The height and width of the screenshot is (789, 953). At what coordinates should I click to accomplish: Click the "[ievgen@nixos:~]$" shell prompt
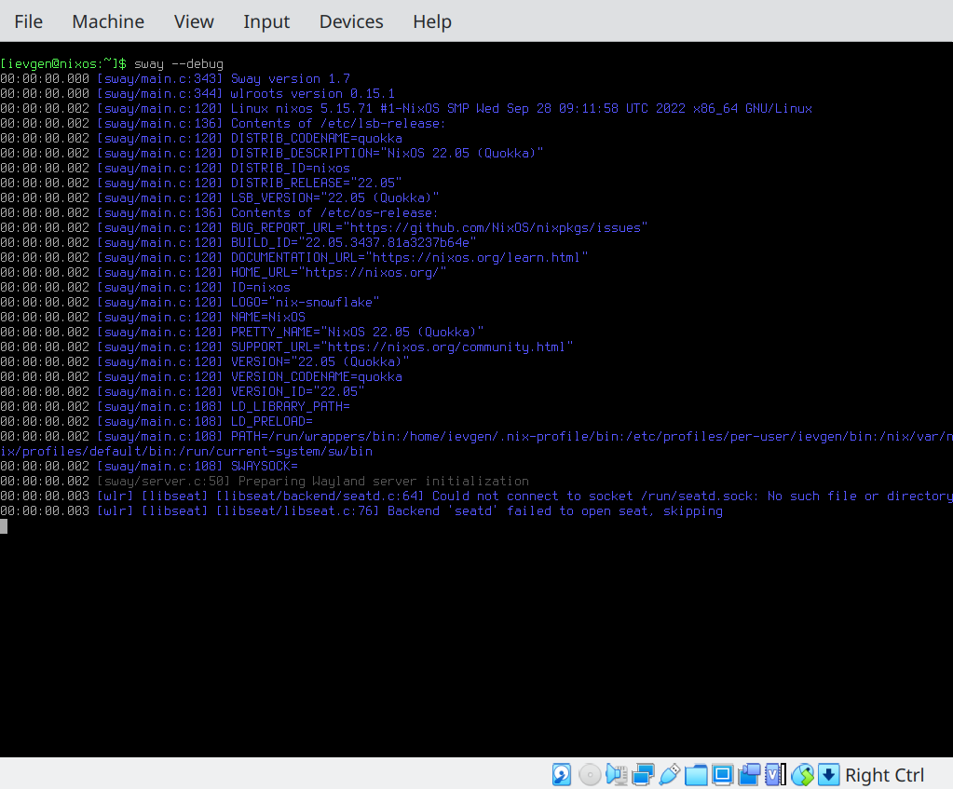[x=63, y=64]
